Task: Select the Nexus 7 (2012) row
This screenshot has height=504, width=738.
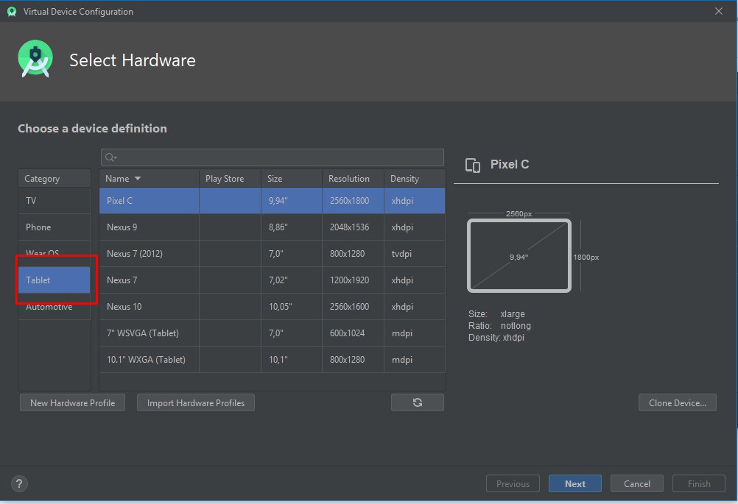Action: (x=272, y=253)
